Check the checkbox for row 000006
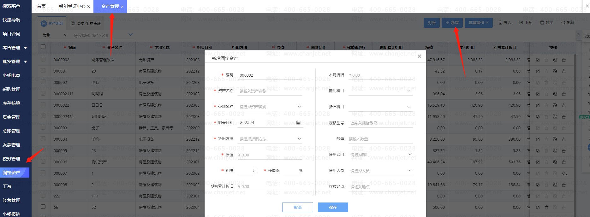590x217 pixels. tap(43, 161)
